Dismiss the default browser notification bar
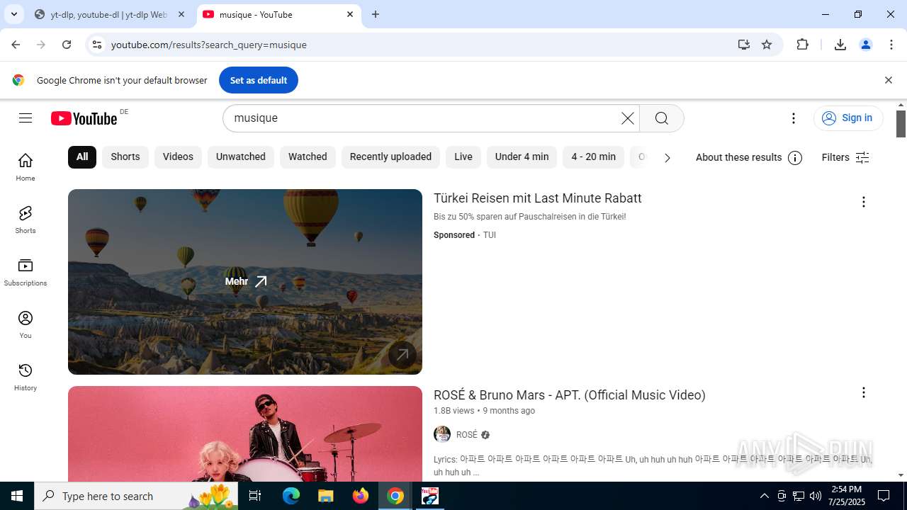 (x=888, y=80)
